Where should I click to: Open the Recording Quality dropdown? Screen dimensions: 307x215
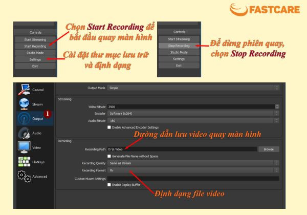[193, 163]
